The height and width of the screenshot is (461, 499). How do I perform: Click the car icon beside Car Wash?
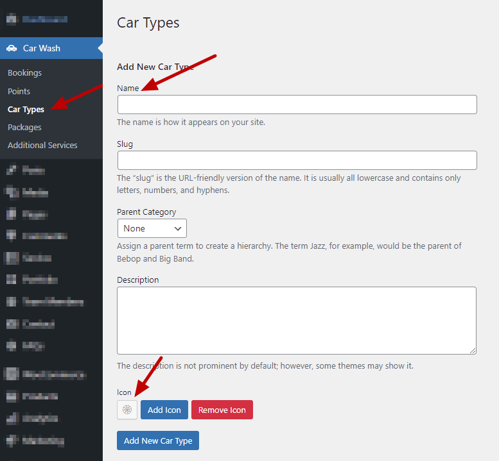pyautogui.click(x=12, y=49)
